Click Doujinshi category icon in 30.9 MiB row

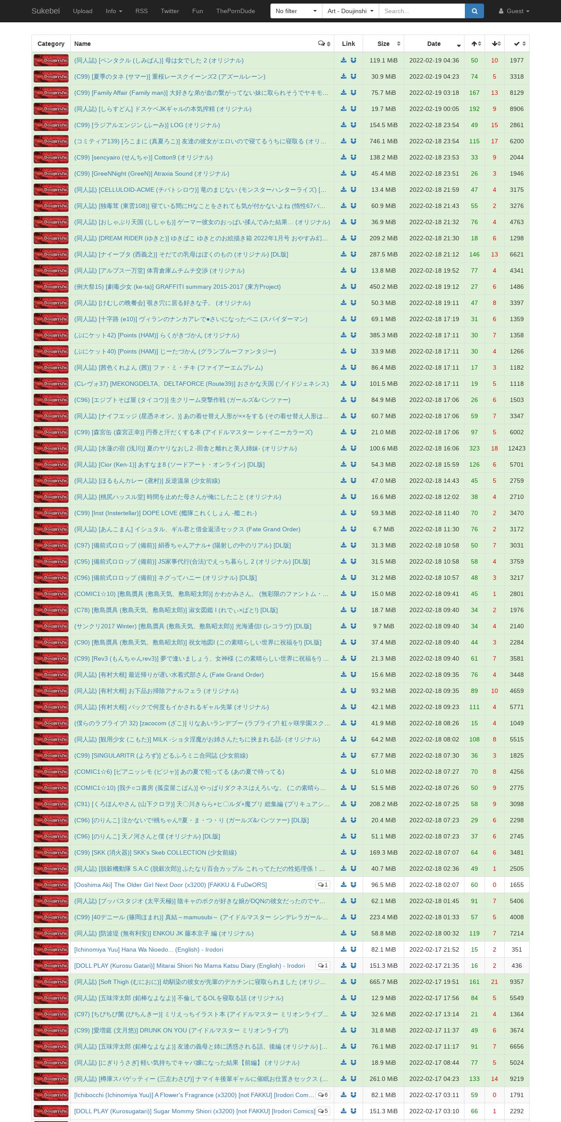click(51, 76)
